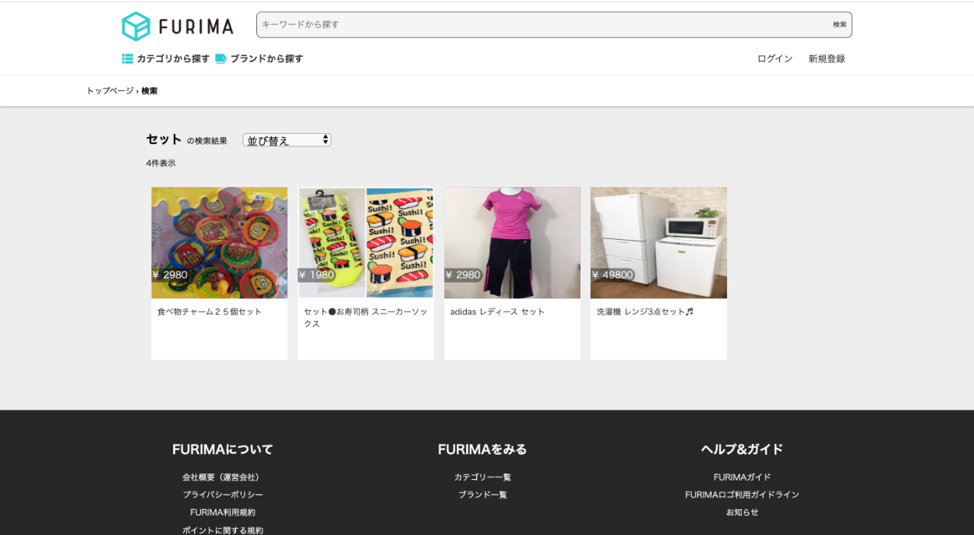Go to トップページ breadcrumb link
974x535 pixels.
[x=110, y=91]
